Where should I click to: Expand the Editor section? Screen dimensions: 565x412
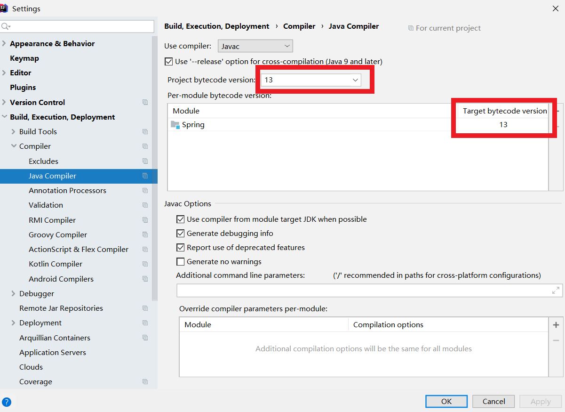(4, 73)
